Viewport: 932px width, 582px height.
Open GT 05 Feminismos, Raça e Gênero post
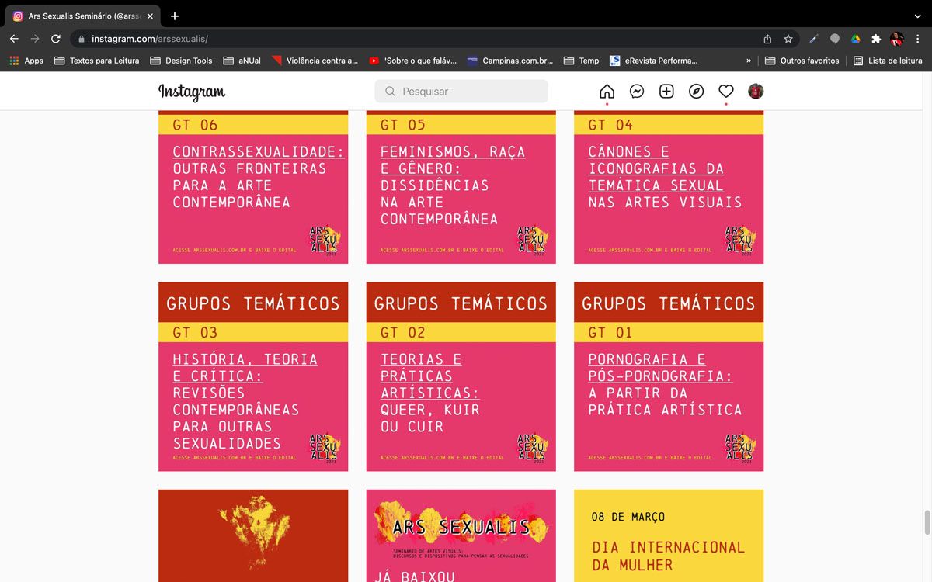click(461, 186)
